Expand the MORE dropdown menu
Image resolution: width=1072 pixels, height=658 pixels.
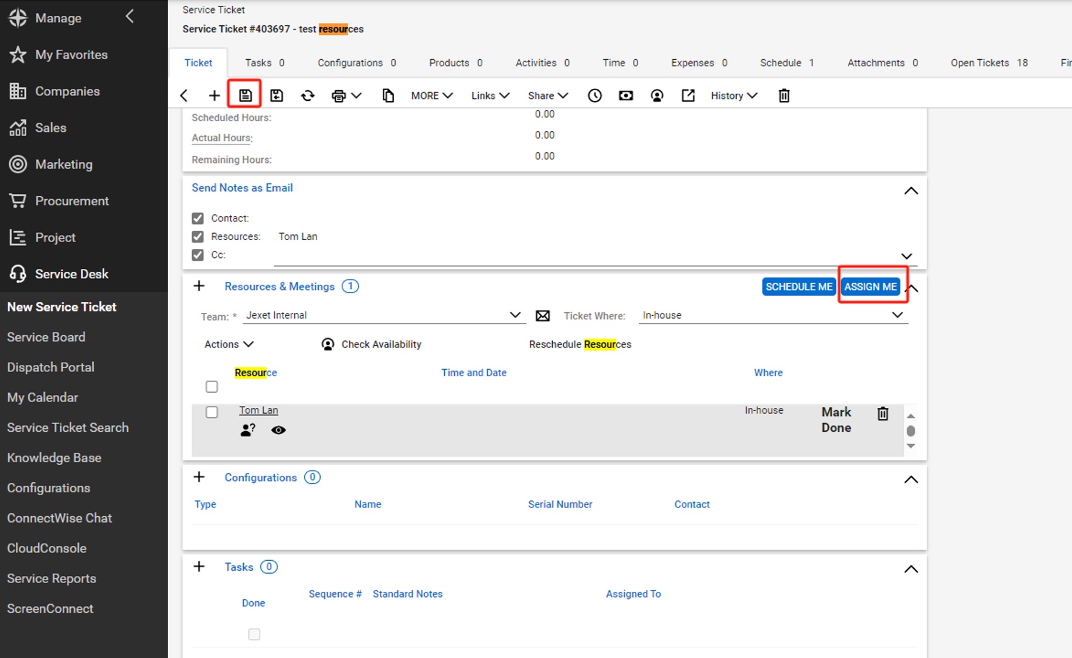pyautogui.click(x=431, y=96)
